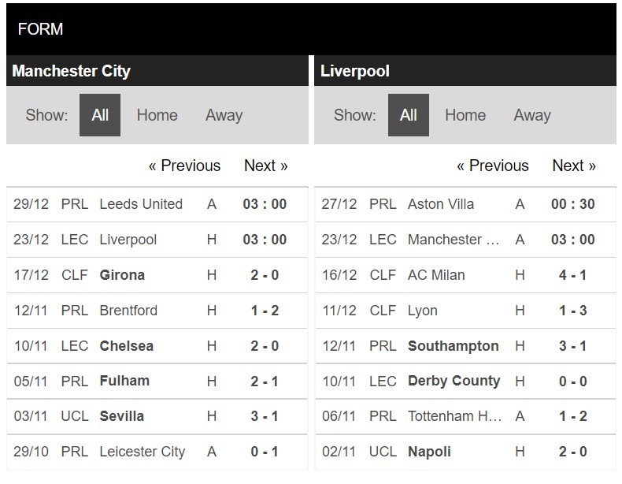Open the Chelsea LEC match row
The height and width of the screenshot is (484, 622).
coord(127,346)
